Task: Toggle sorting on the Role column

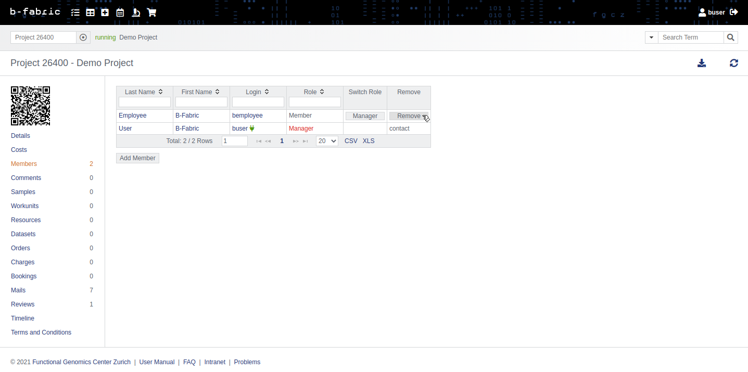Action: tap(314, 92)
